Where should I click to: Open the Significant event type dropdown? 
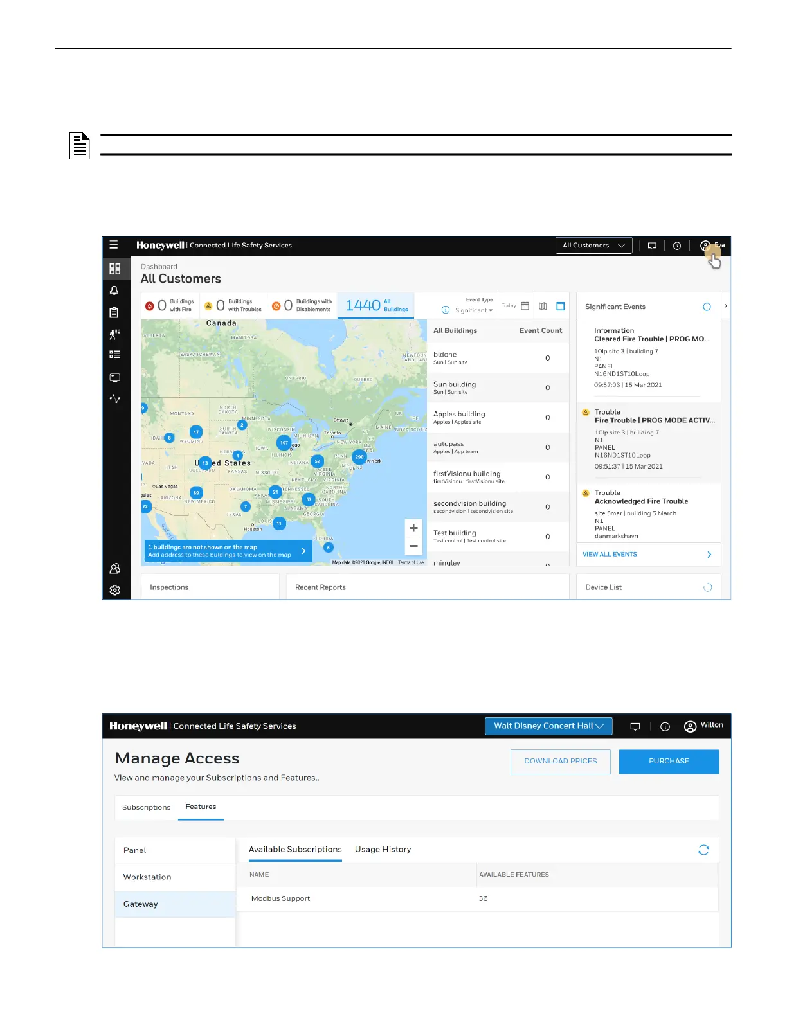tap(474, 310)
